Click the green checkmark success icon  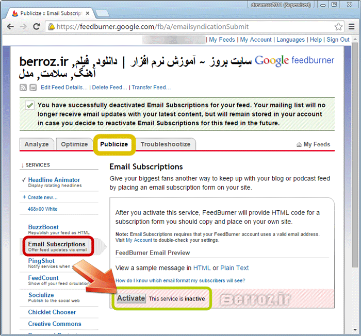point(30,106)
